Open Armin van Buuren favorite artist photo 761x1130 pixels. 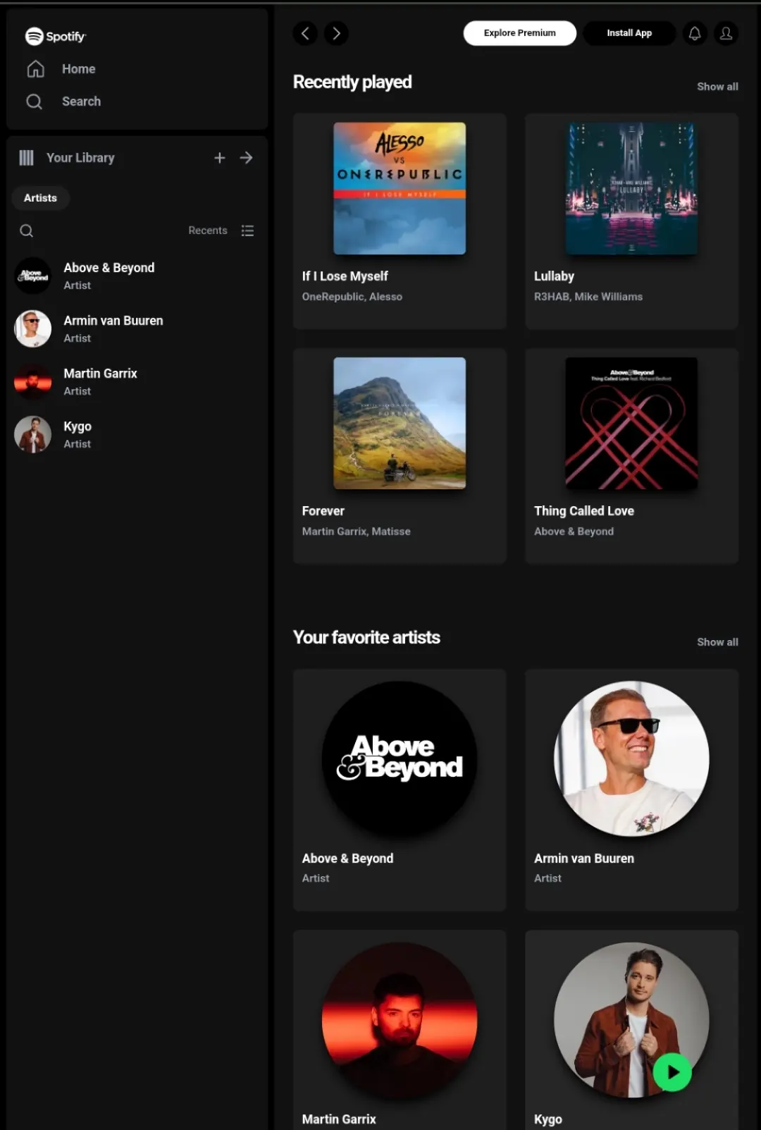point(631,759)
